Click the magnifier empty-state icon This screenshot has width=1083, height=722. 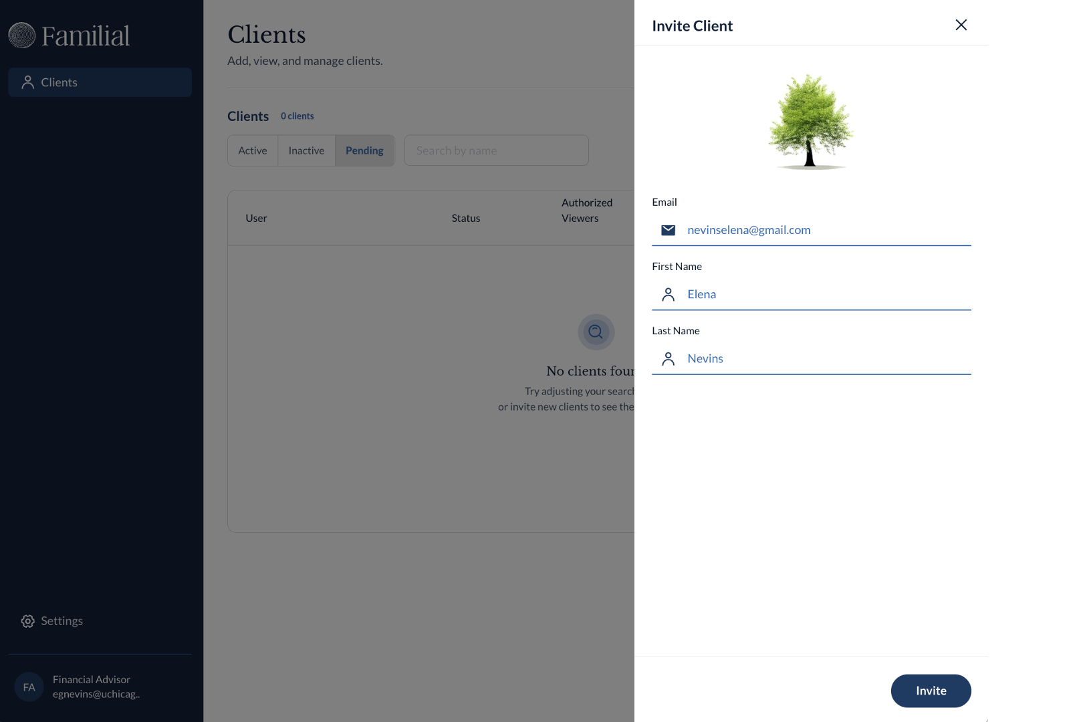coord(596,332)
